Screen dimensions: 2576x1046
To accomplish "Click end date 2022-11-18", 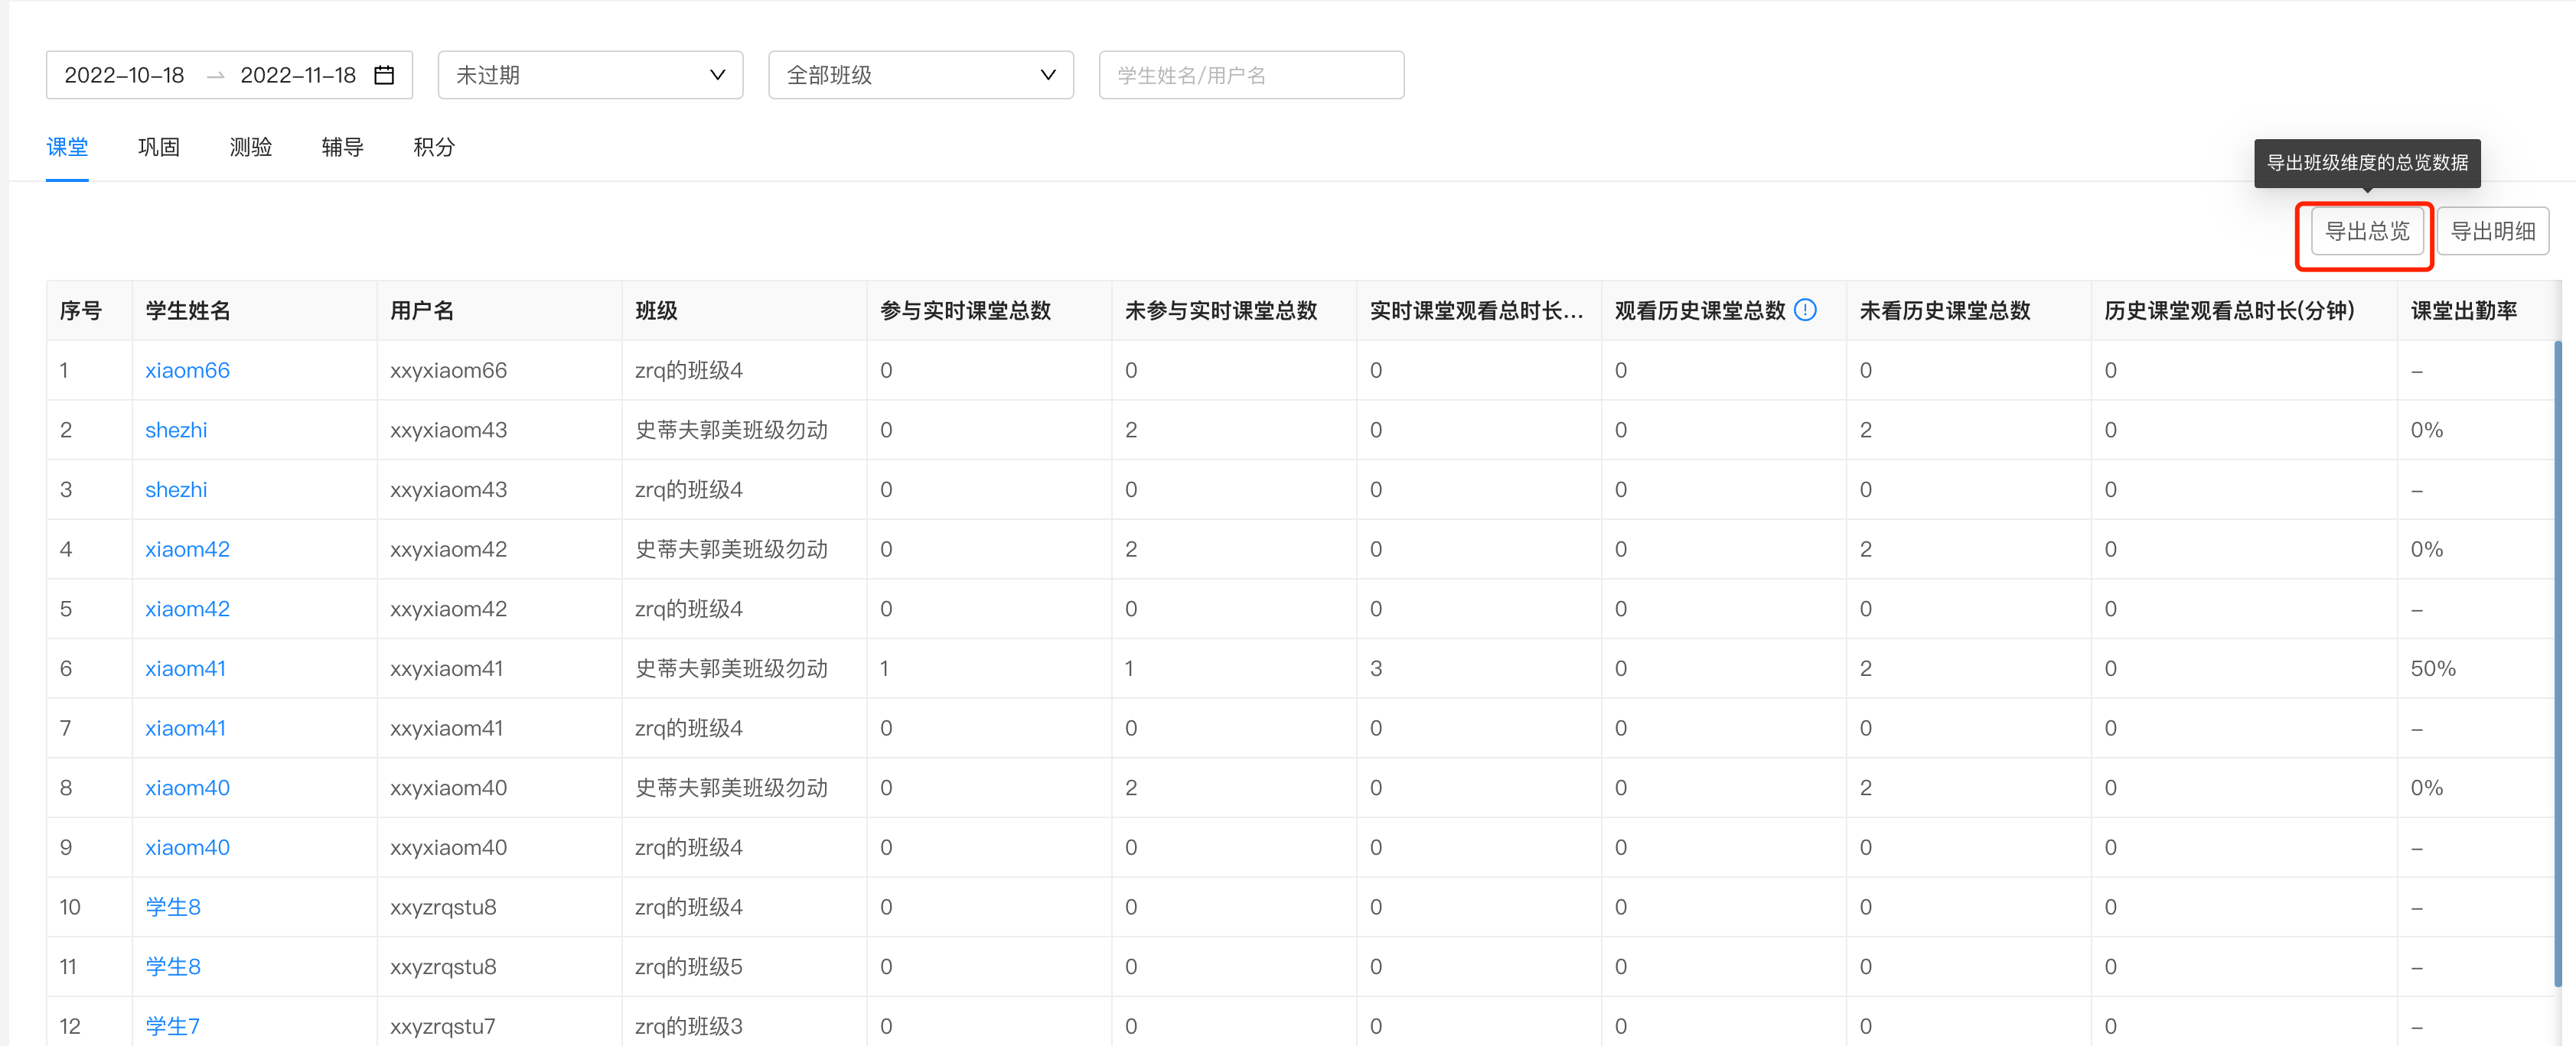I will click(x=298, y=75).
